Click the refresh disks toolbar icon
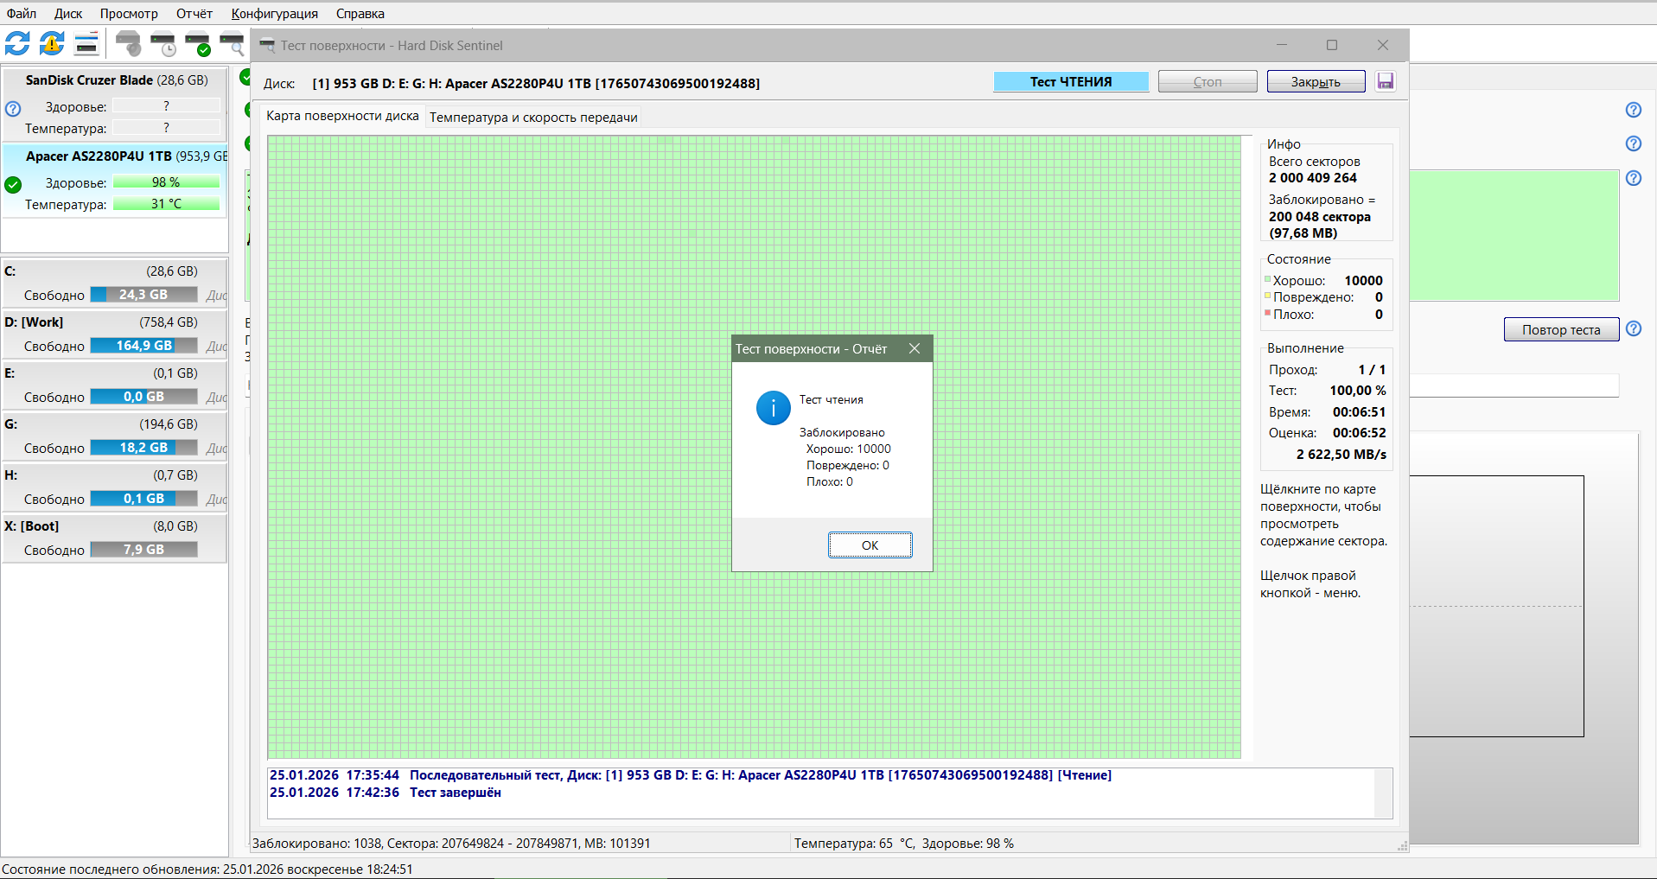This screenshot has width=1657, height=879. tap(16, 43)
